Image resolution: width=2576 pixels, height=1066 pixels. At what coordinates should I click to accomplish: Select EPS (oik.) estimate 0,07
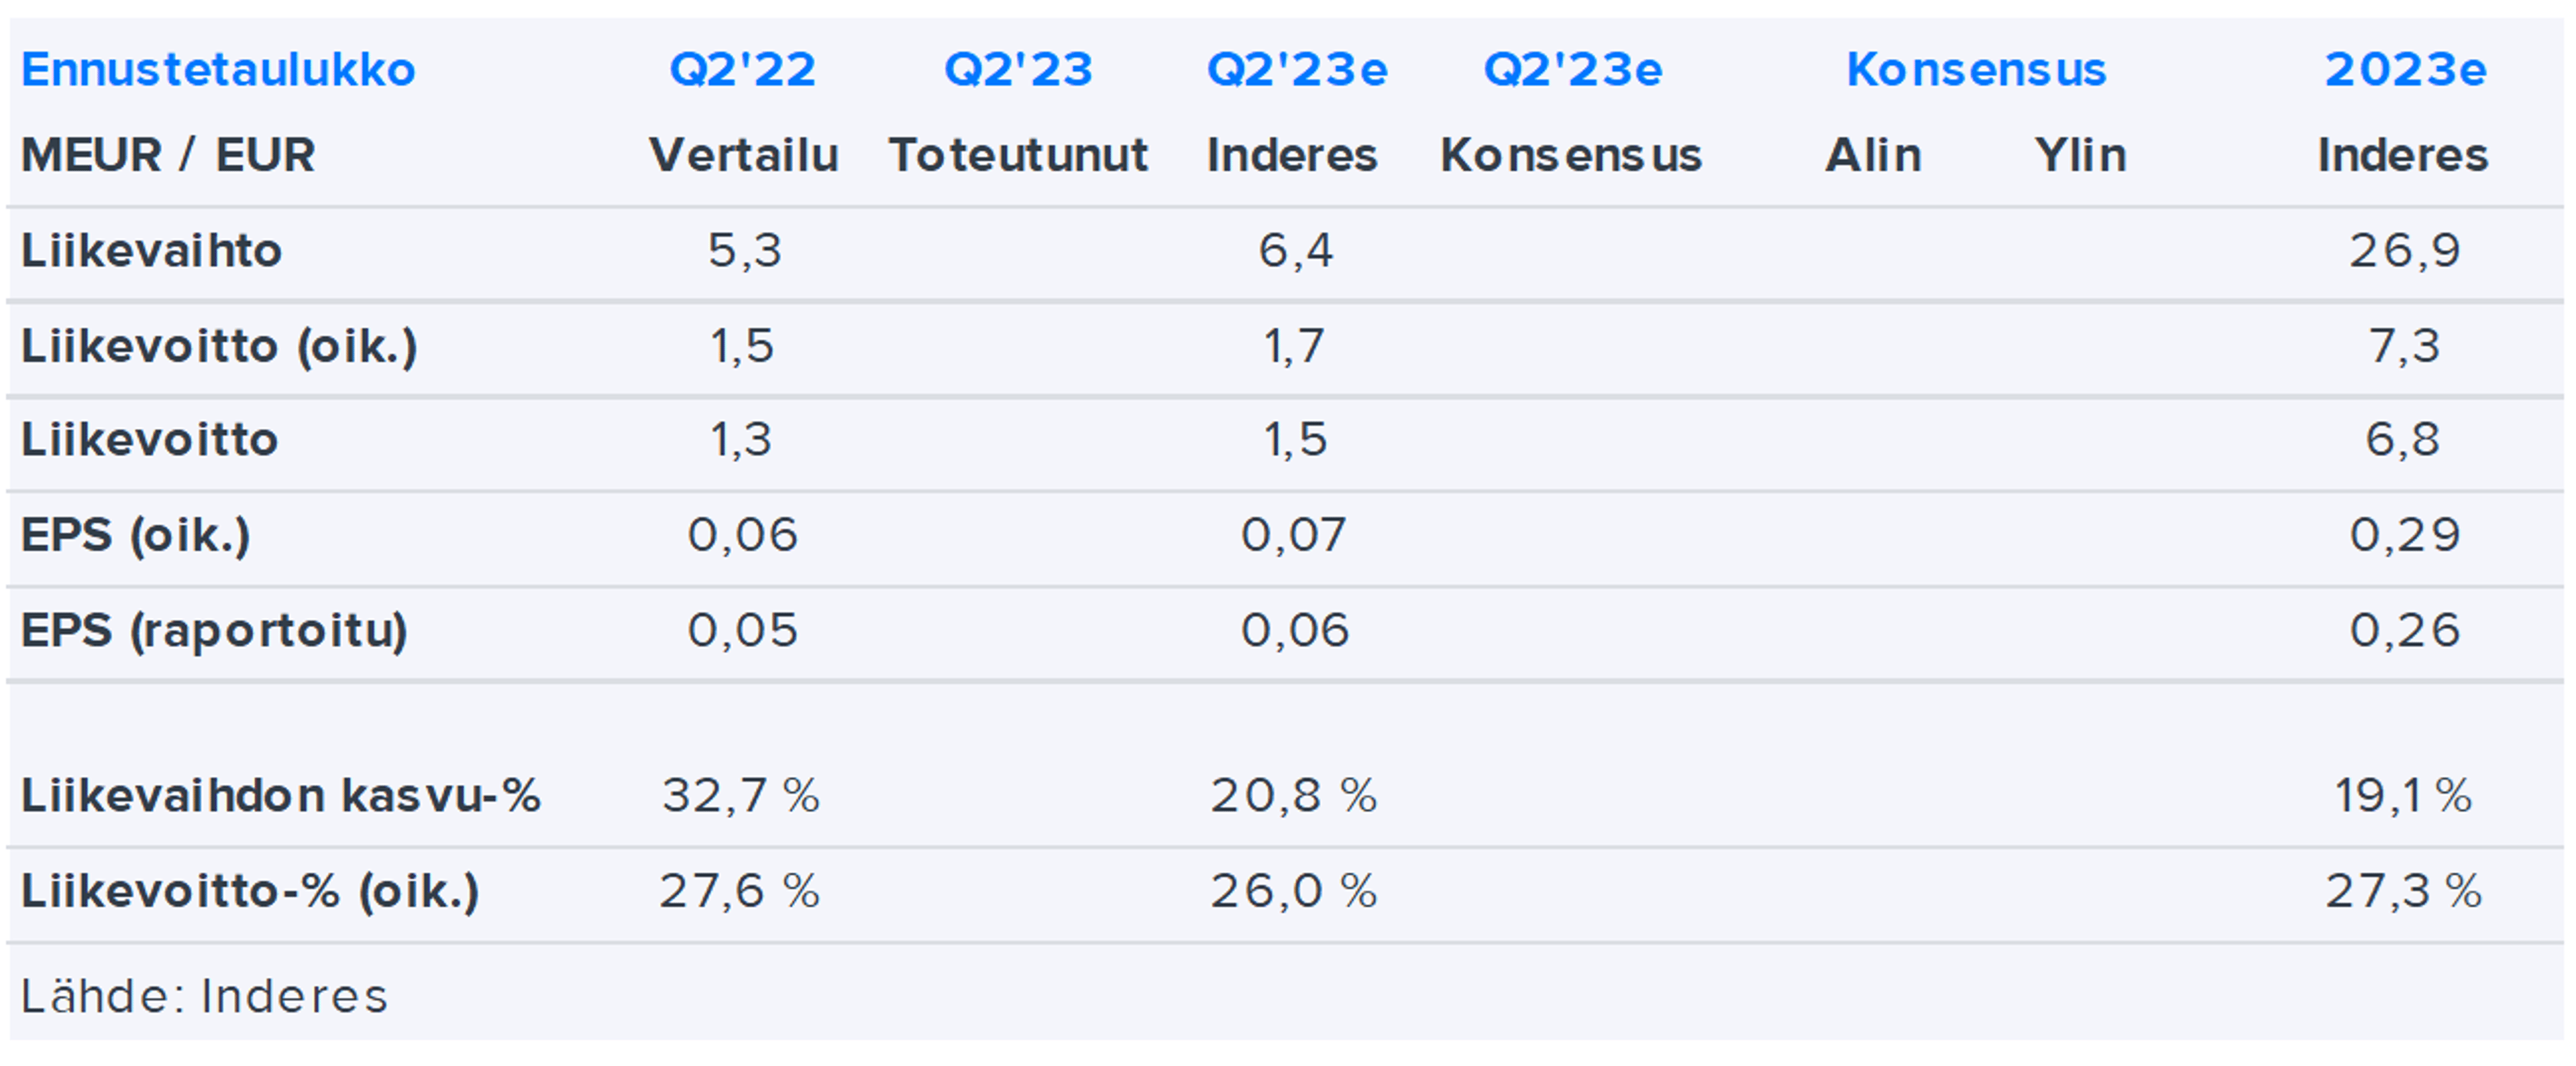(x=1293, y=536)
